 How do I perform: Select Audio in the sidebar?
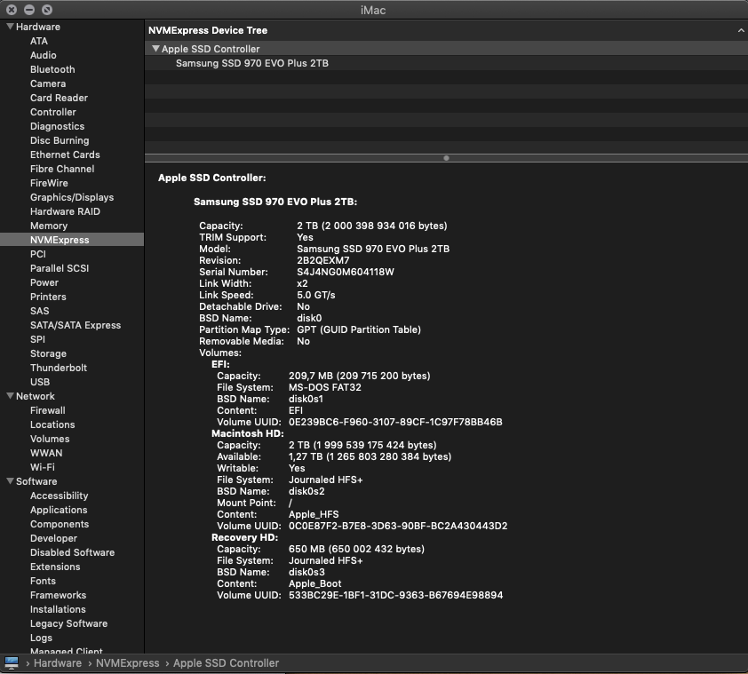point(43,55)
